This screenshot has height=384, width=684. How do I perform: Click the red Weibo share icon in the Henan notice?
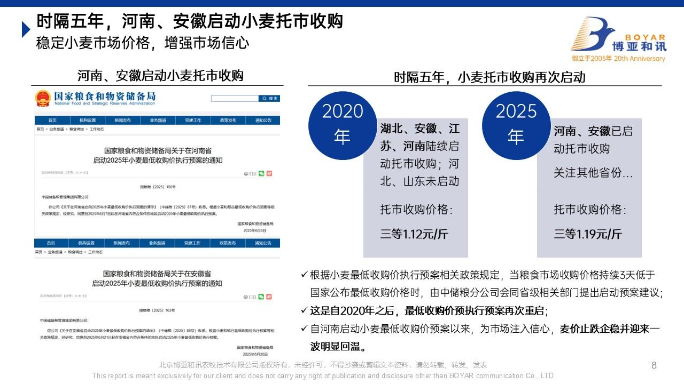pyautogui.click(x=269, y=173)
